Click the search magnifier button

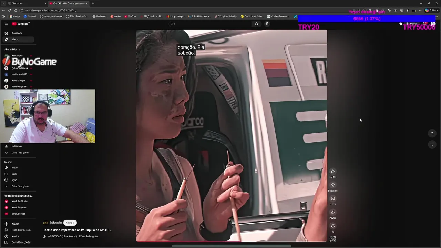tap(256, 24)
